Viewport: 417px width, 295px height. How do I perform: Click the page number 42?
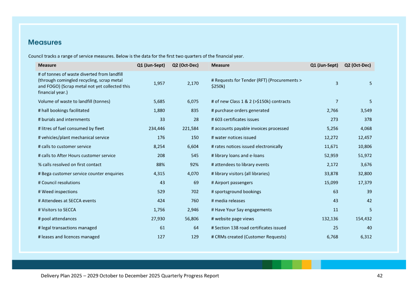point(379,276)
